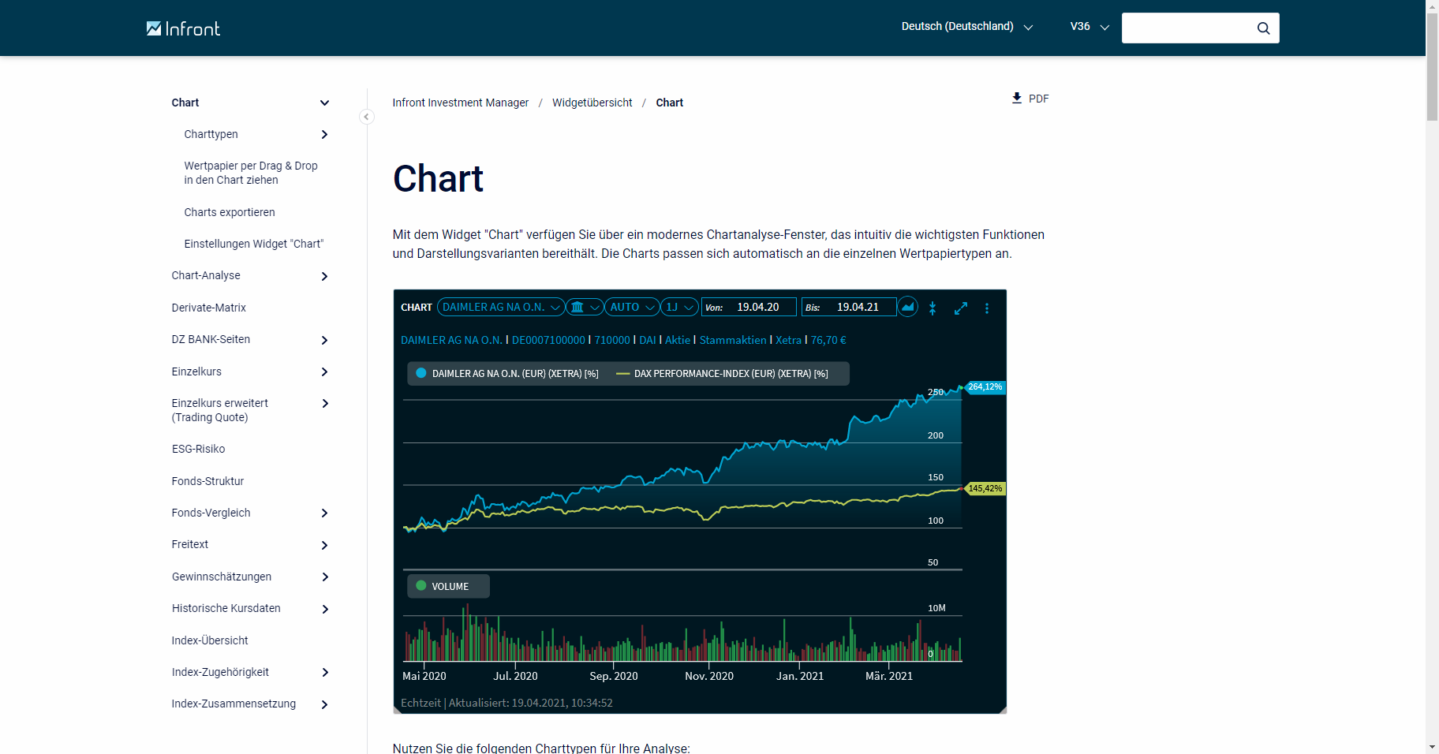Collapse the sidebar with the arrow handle
This screenshot has width=1439, height=754.
366,117
